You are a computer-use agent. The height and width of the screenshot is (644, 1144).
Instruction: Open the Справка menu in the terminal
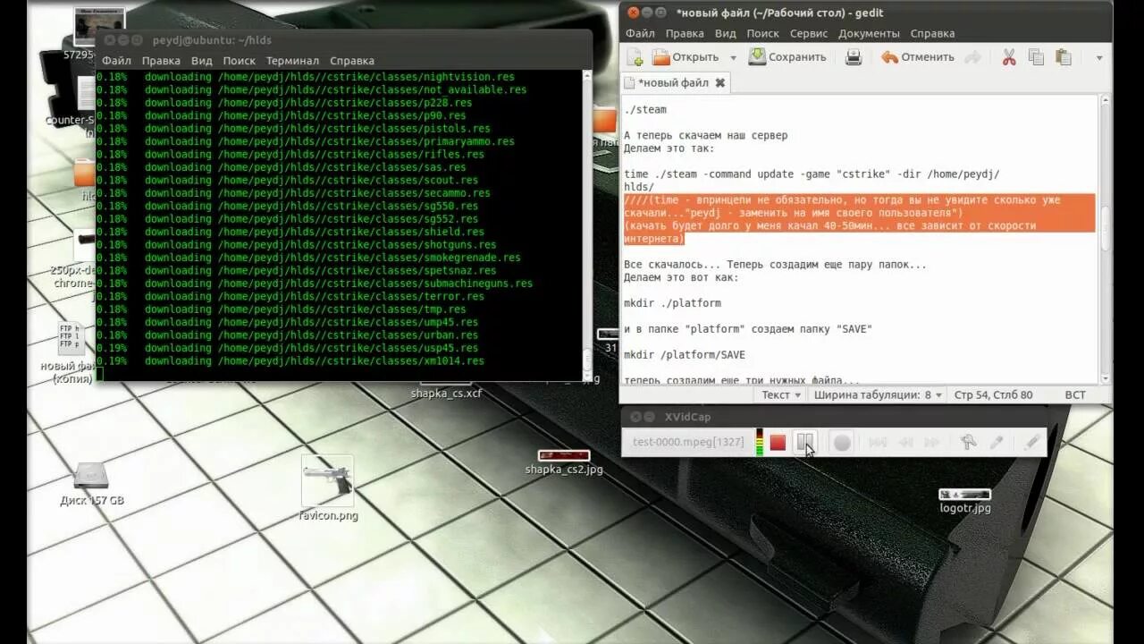point(352,61)
